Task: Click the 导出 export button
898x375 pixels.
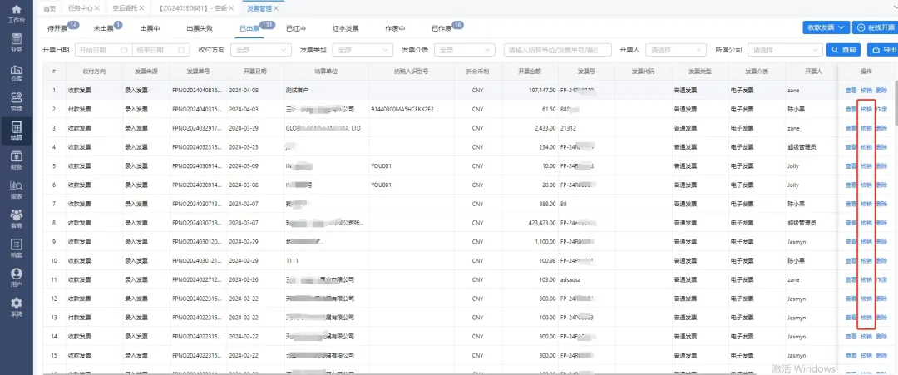Action: tap(882, 50)
